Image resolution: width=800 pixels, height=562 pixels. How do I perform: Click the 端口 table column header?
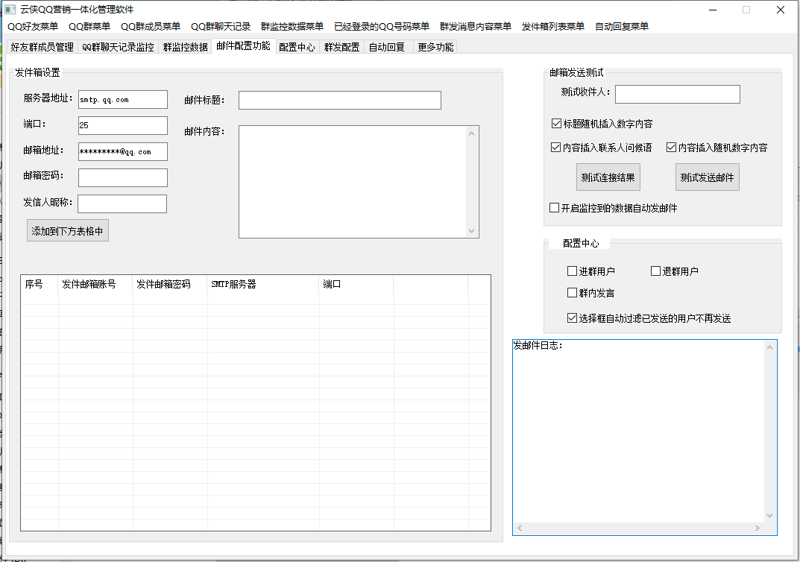click(x=356, y=285)
